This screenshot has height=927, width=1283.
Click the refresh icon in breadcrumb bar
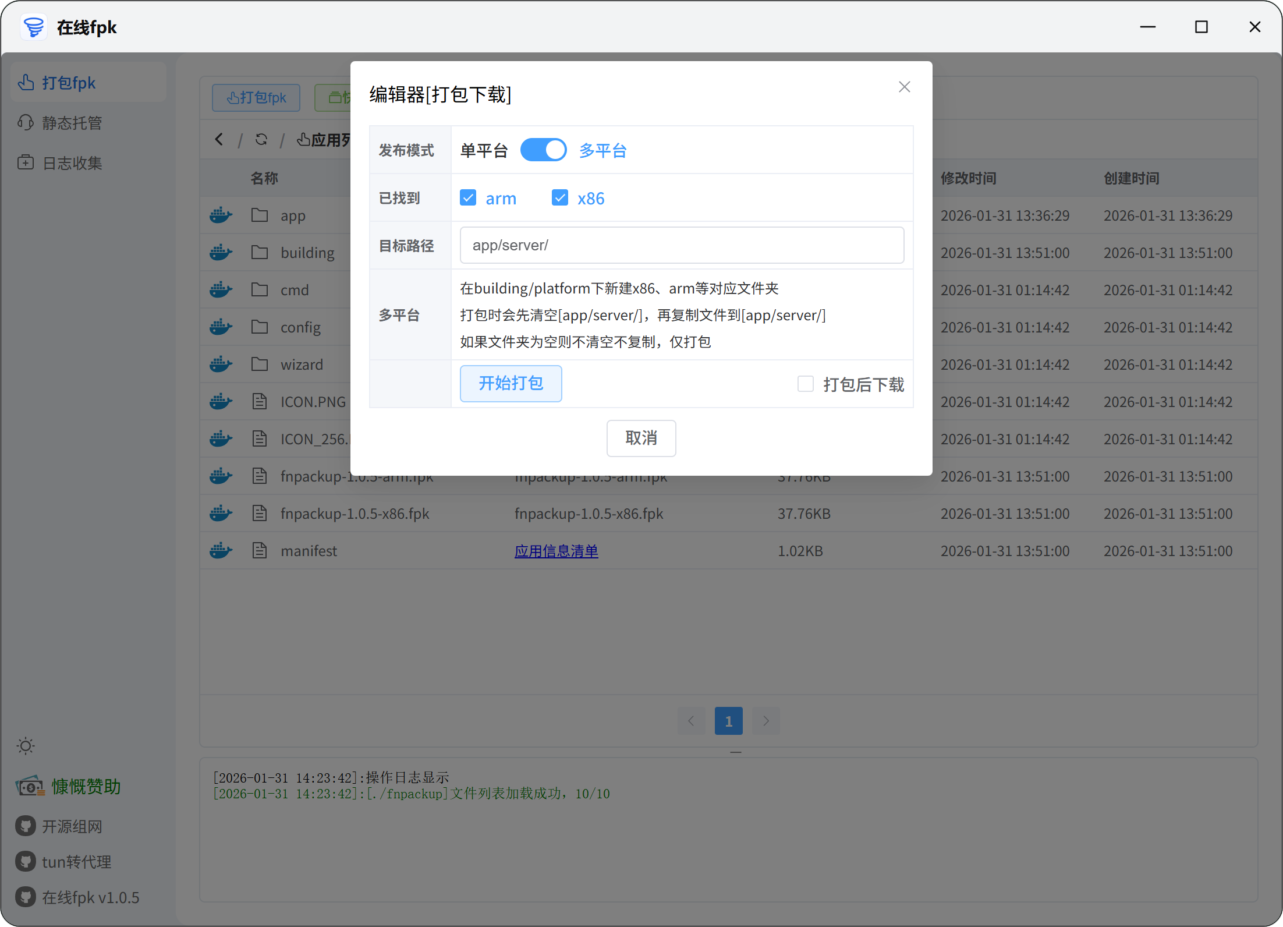[x=261, y=140]
